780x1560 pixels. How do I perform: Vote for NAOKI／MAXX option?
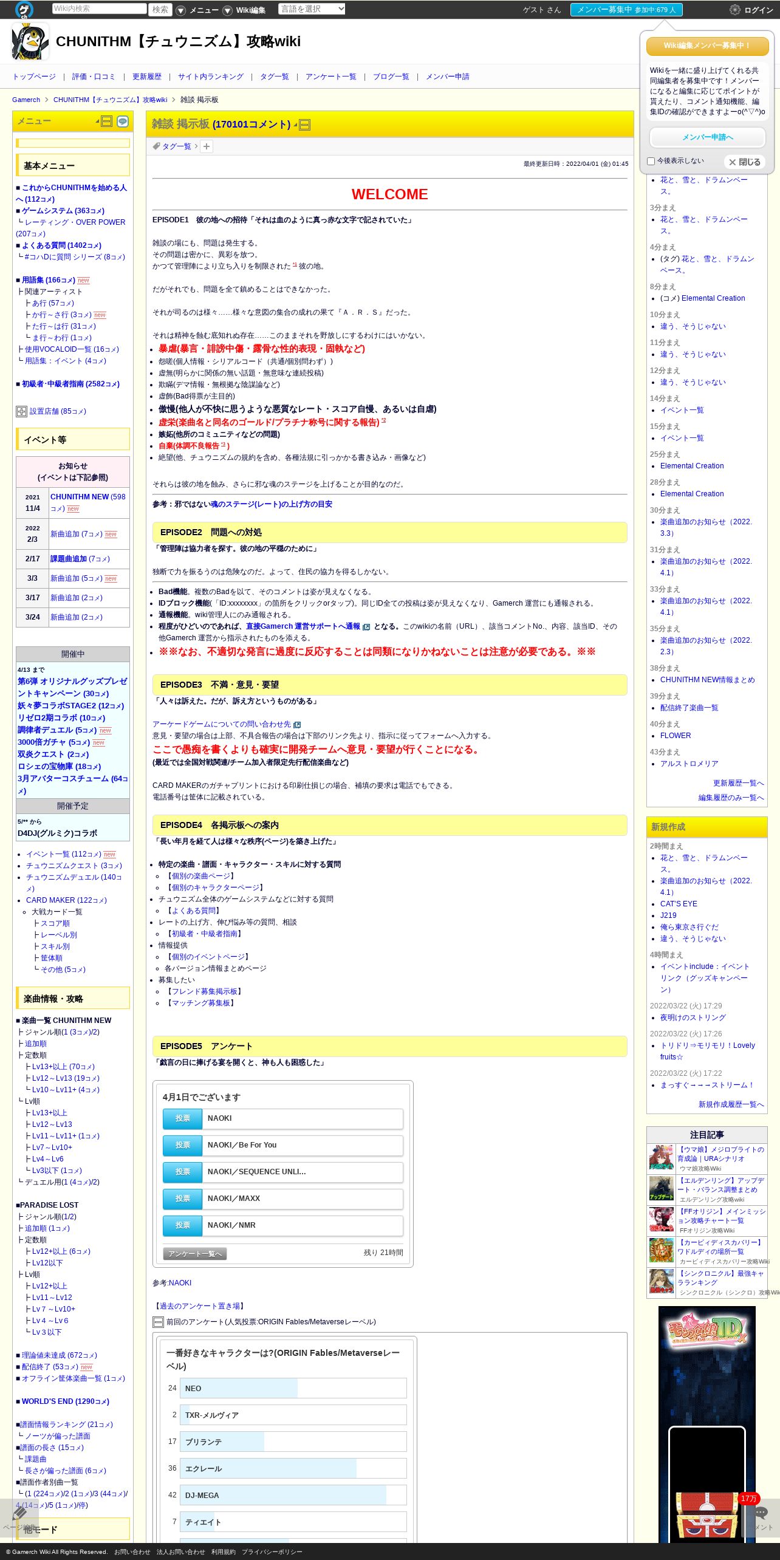[x=183, y=1199]
